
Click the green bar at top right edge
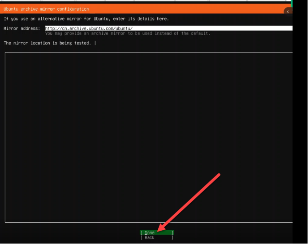pyautogui.click(x=292, y=4)
